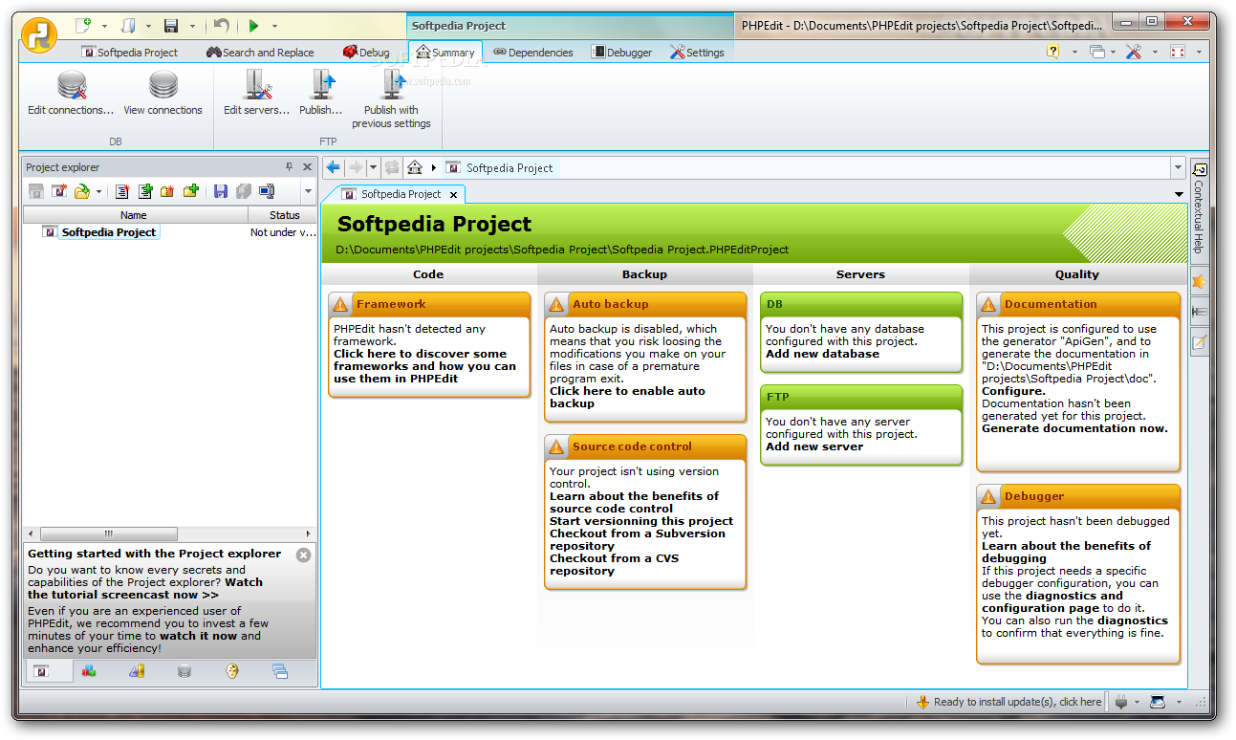Open Contextual Help side panel

(x=1200, y=210)
